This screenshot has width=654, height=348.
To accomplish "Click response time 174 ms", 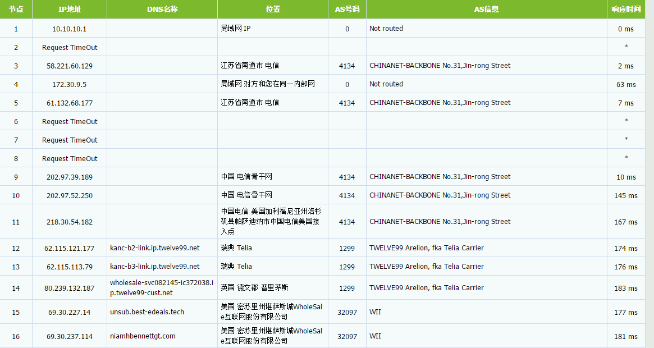I will pos(626,248).
